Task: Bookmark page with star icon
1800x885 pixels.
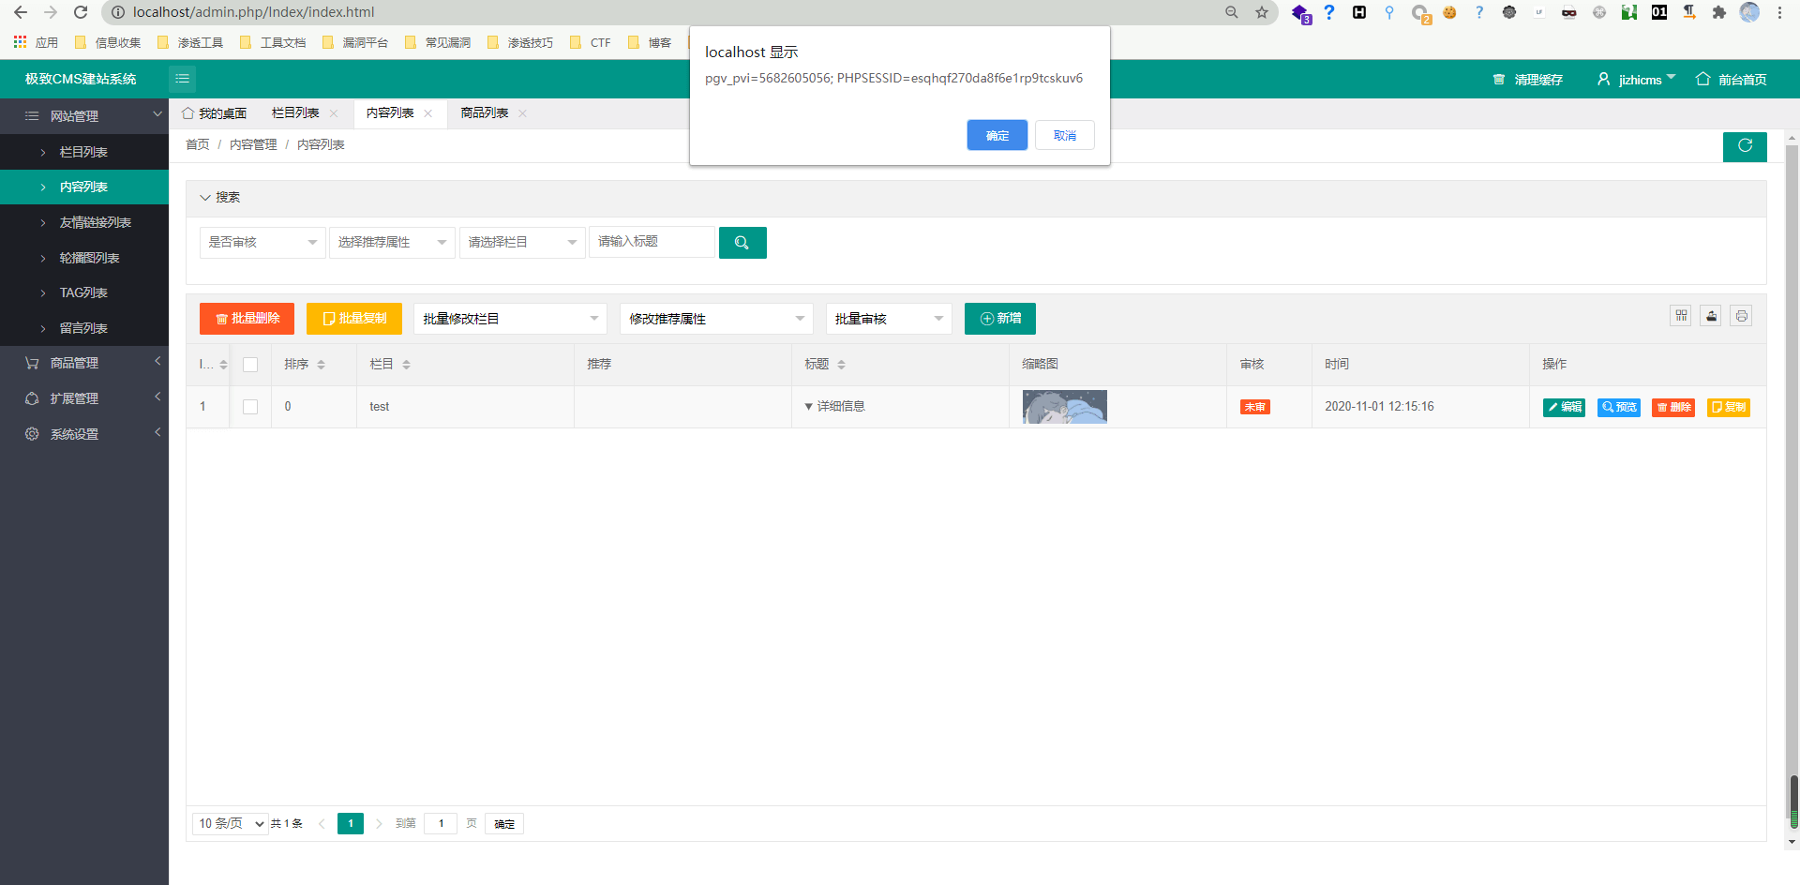Action: coord(1262,12)
